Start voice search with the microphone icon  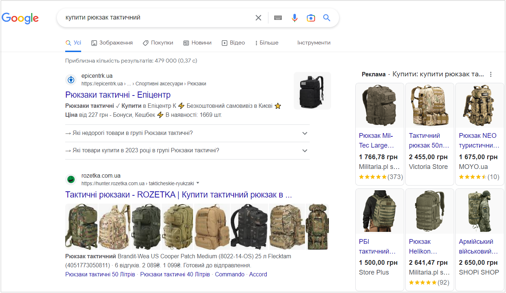coord(294,18)
